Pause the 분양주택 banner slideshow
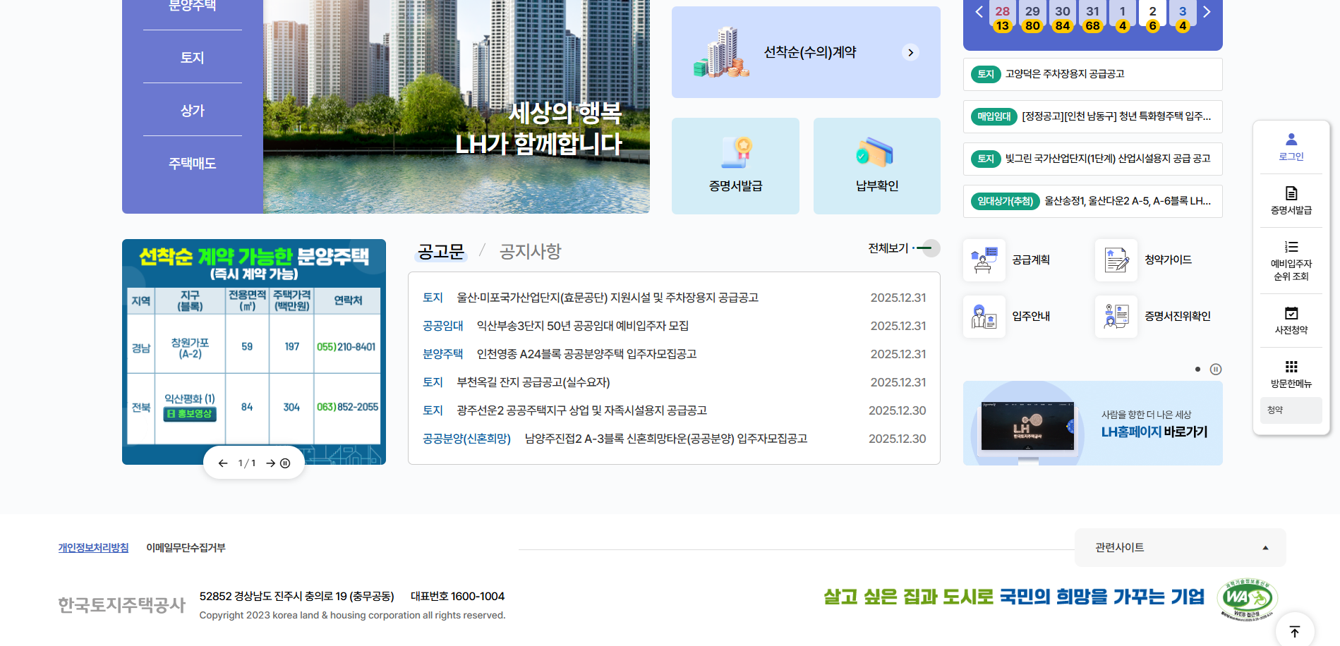This screenshot has width=1340, height=646. [x=285, y=463]
